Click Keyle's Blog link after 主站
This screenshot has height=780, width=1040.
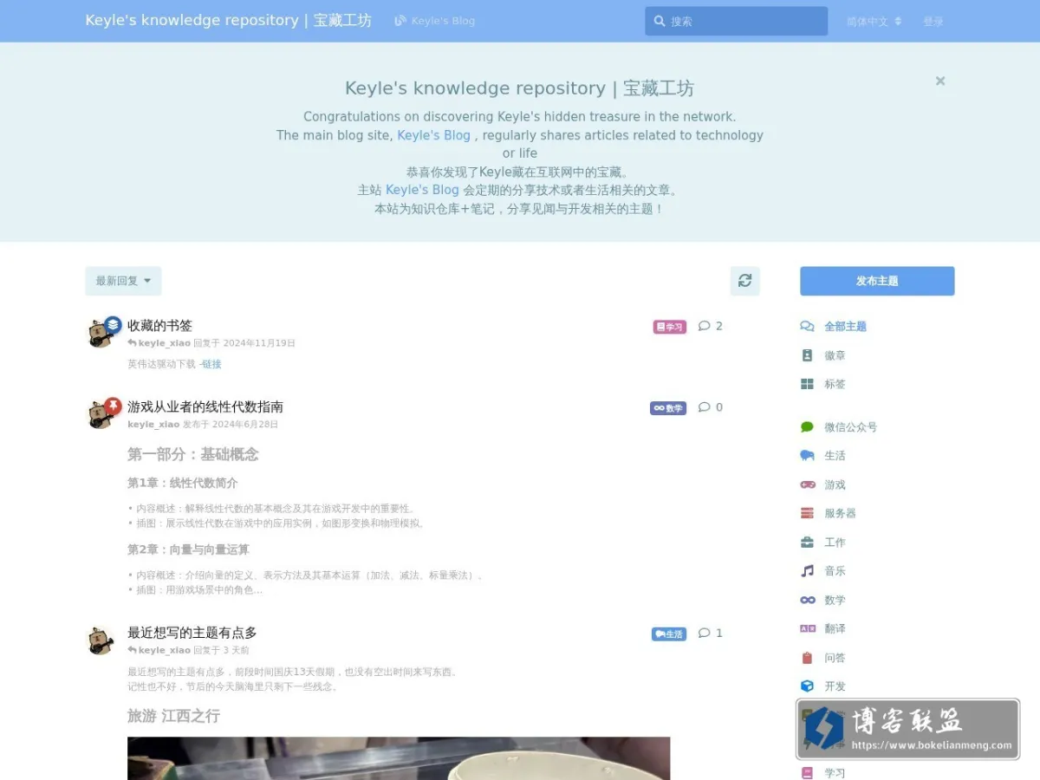click(x=422, y=190)
